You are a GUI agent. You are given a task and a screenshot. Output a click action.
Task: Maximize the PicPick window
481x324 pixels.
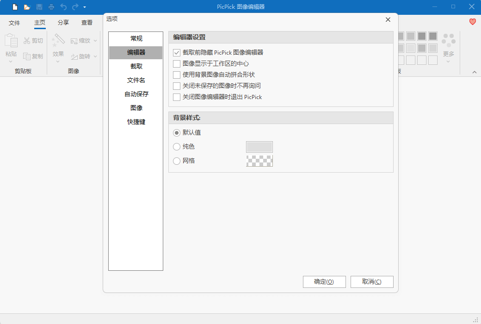453,7
